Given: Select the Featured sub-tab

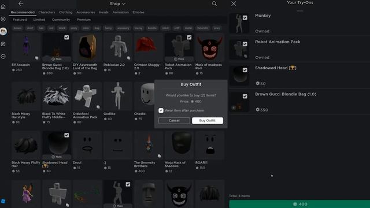Looking at the screenshot, I should [x=20, y=20].
